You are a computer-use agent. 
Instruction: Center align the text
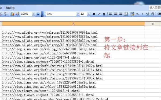tap(116, 14)
